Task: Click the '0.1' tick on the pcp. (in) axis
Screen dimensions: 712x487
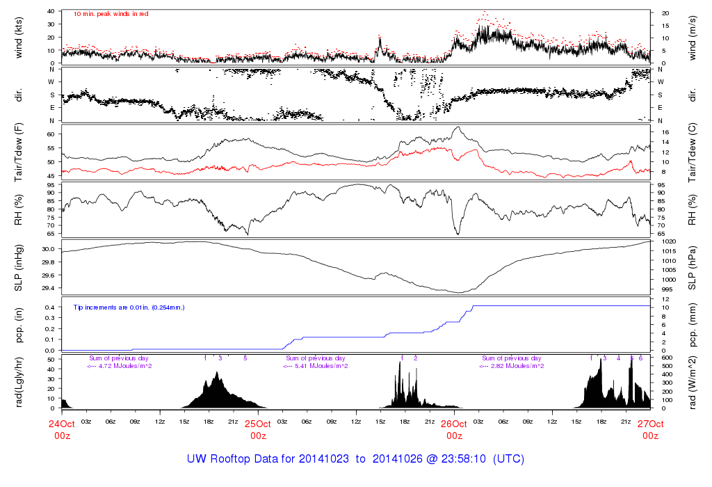Action: [x=50, y=340]
